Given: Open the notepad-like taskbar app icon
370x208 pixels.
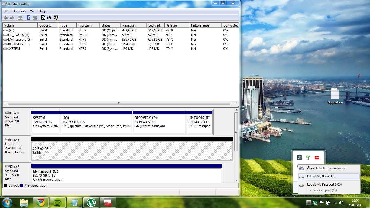Looking at the screenshot, I should (x=74, y=203).
